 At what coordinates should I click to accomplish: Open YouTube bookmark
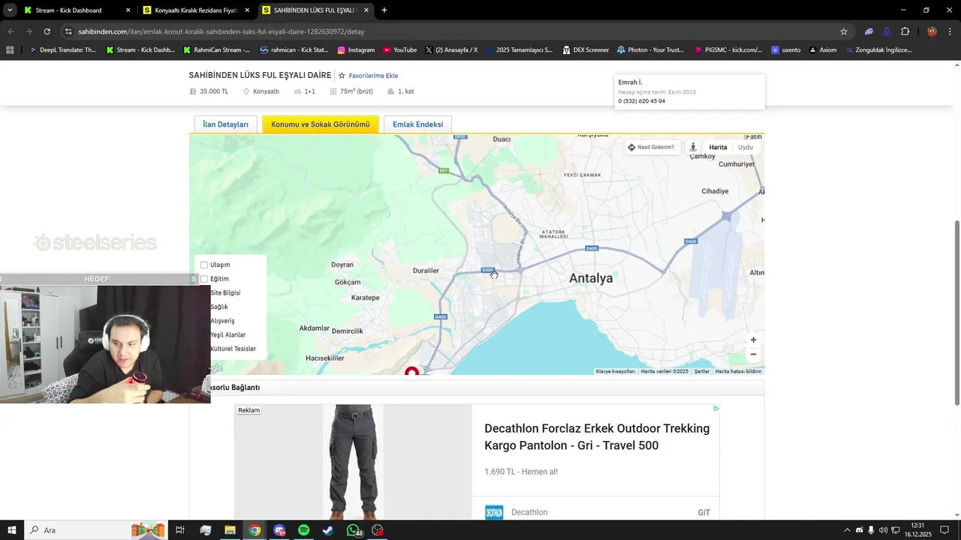point(399,50)
